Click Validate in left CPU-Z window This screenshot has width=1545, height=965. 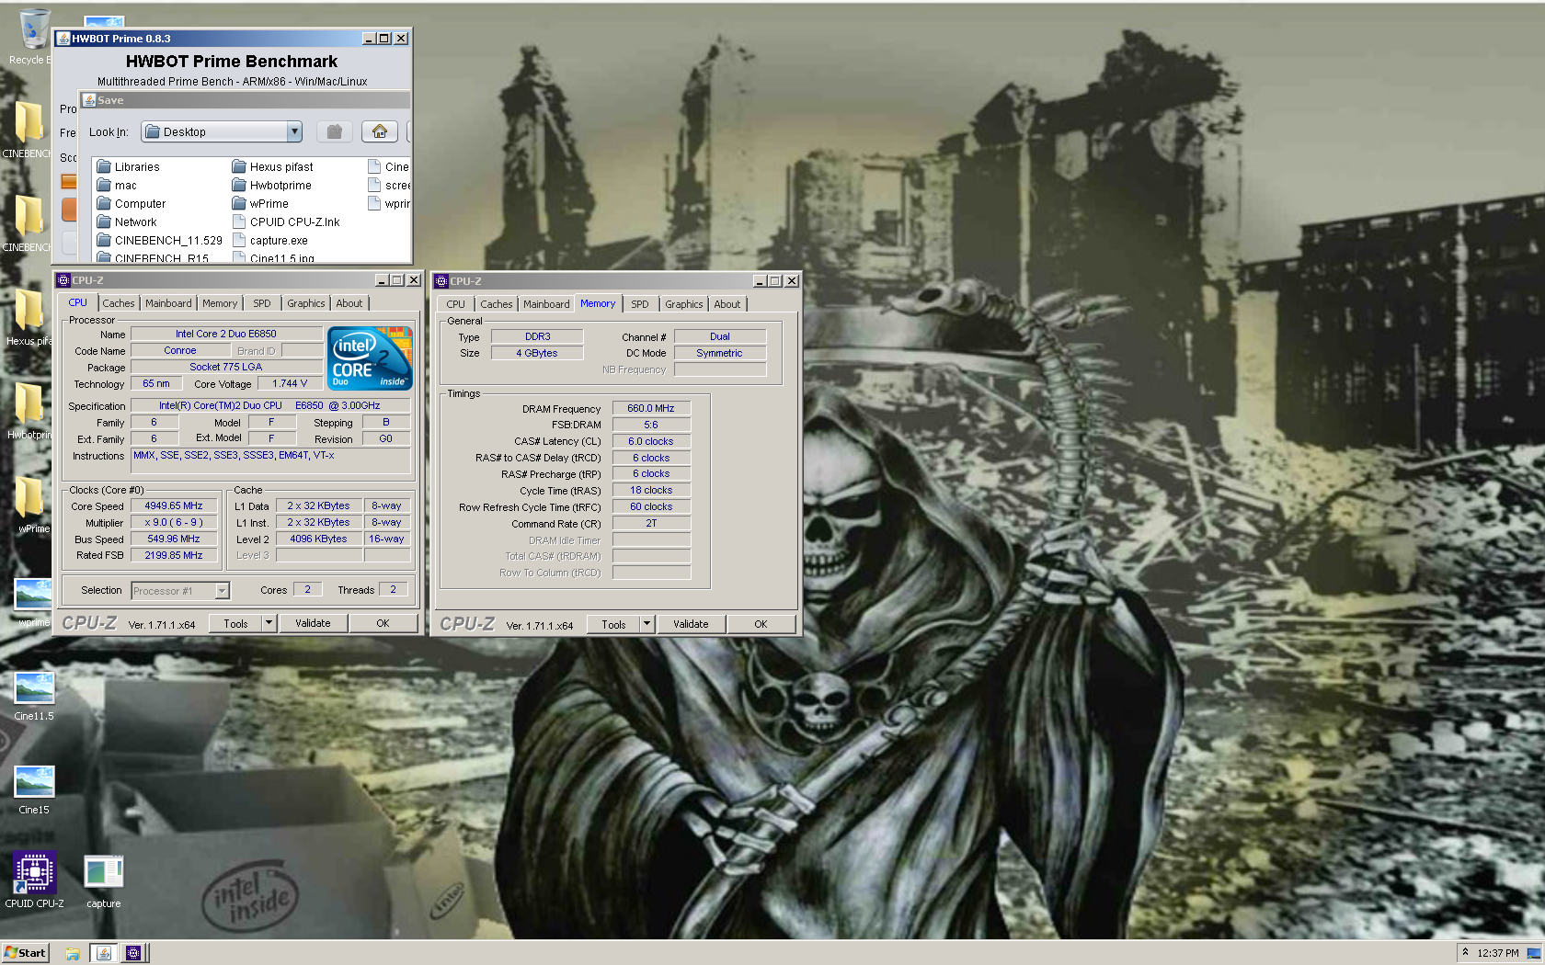click(x=313, y=623)
